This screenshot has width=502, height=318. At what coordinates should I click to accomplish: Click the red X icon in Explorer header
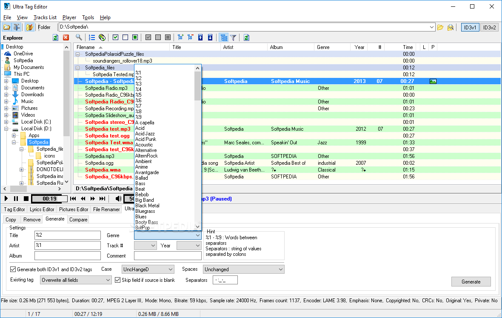coord(66,37)
